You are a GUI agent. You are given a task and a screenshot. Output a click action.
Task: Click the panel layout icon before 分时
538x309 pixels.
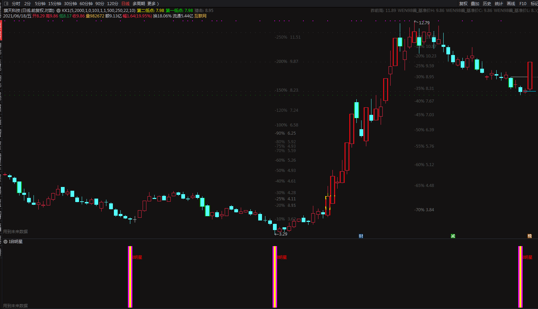[x=6, y=3]
